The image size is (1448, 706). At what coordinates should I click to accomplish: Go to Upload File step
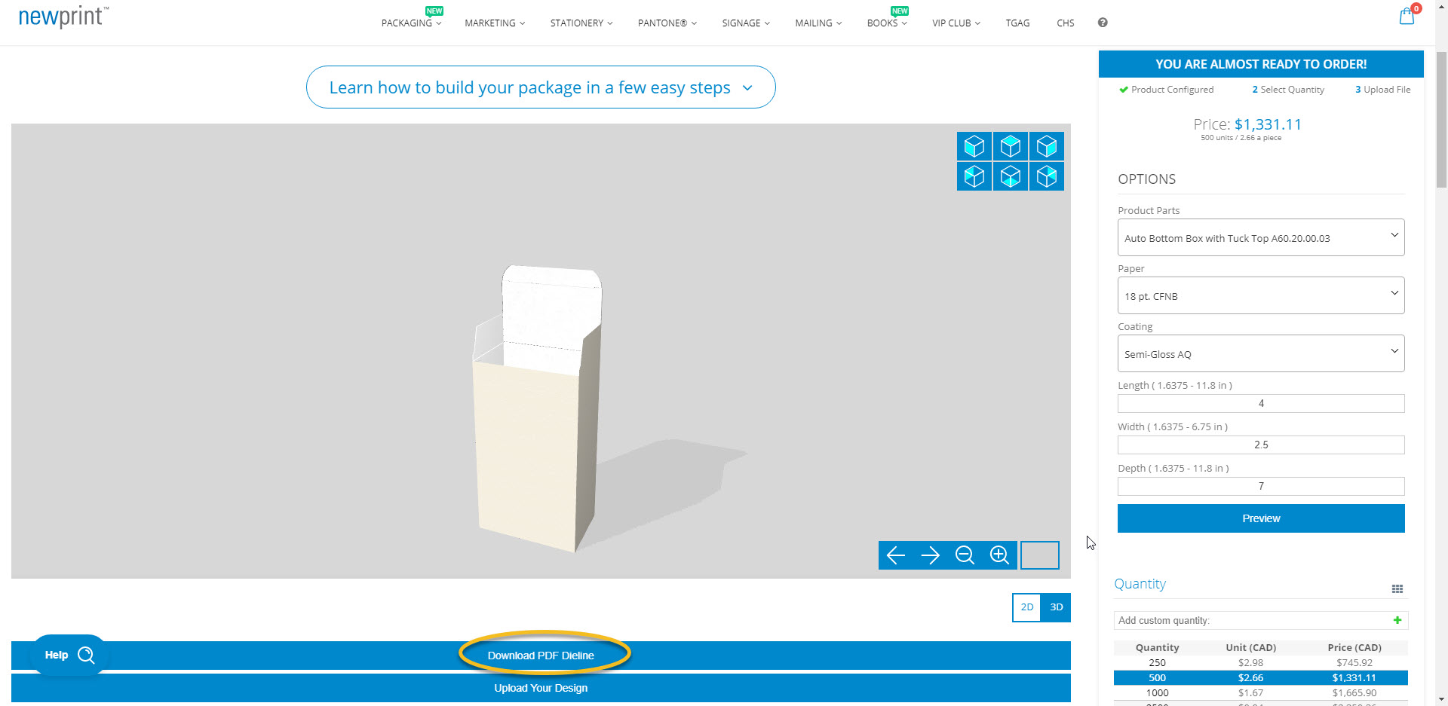1383,90
